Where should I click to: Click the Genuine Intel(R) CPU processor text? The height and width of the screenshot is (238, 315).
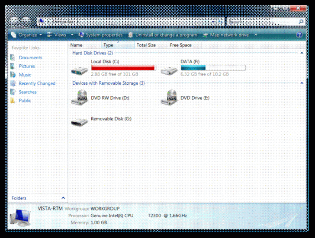tap(112, 216)
